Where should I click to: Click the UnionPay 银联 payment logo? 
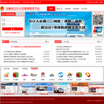(98, 30)
